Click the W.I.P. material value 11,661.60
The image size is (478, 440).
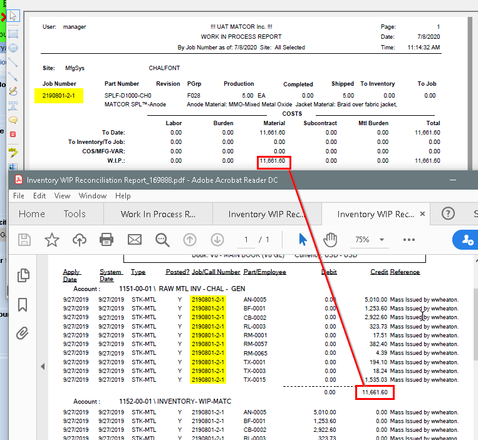click(273, 161)
